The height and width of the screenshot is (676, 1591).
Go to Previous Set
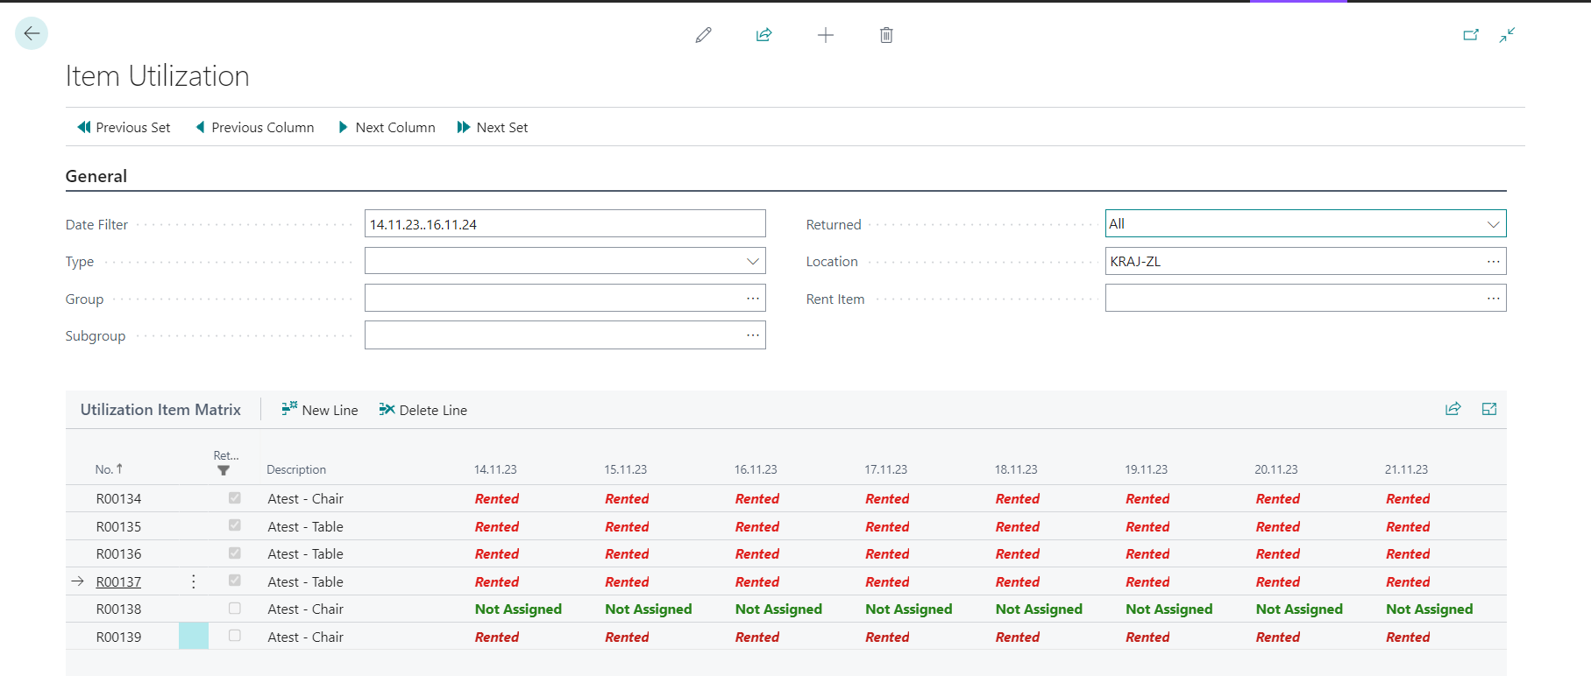pyautogui.click(x=124, y=127)
